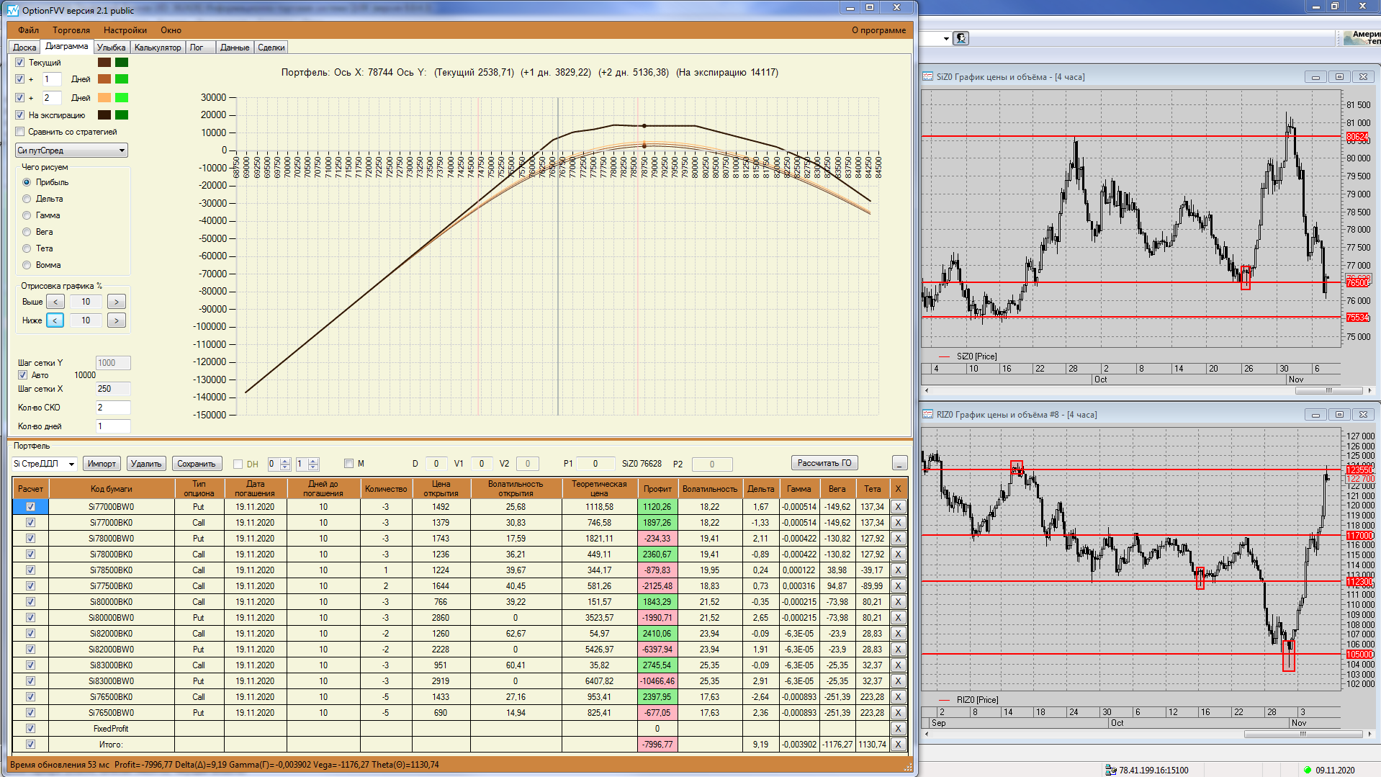The image size is (1381, 777).
Task: Enable the 'M' checkbox in portfolio bar
Action: coord(349,464)
